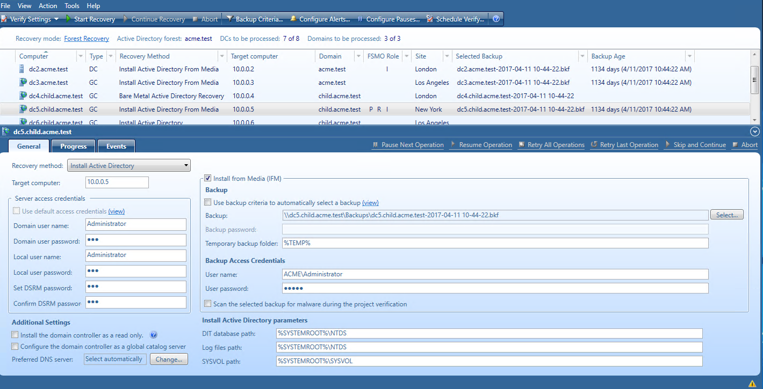Image resolution: width=763 pixels, height=389 pixels.
Task: Click the Select... backup button
Action: [726, 215]
